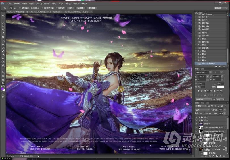The width and height of the screenshot is (230, 160).
Task: Click the 100% zoom button
Action: 70,8
